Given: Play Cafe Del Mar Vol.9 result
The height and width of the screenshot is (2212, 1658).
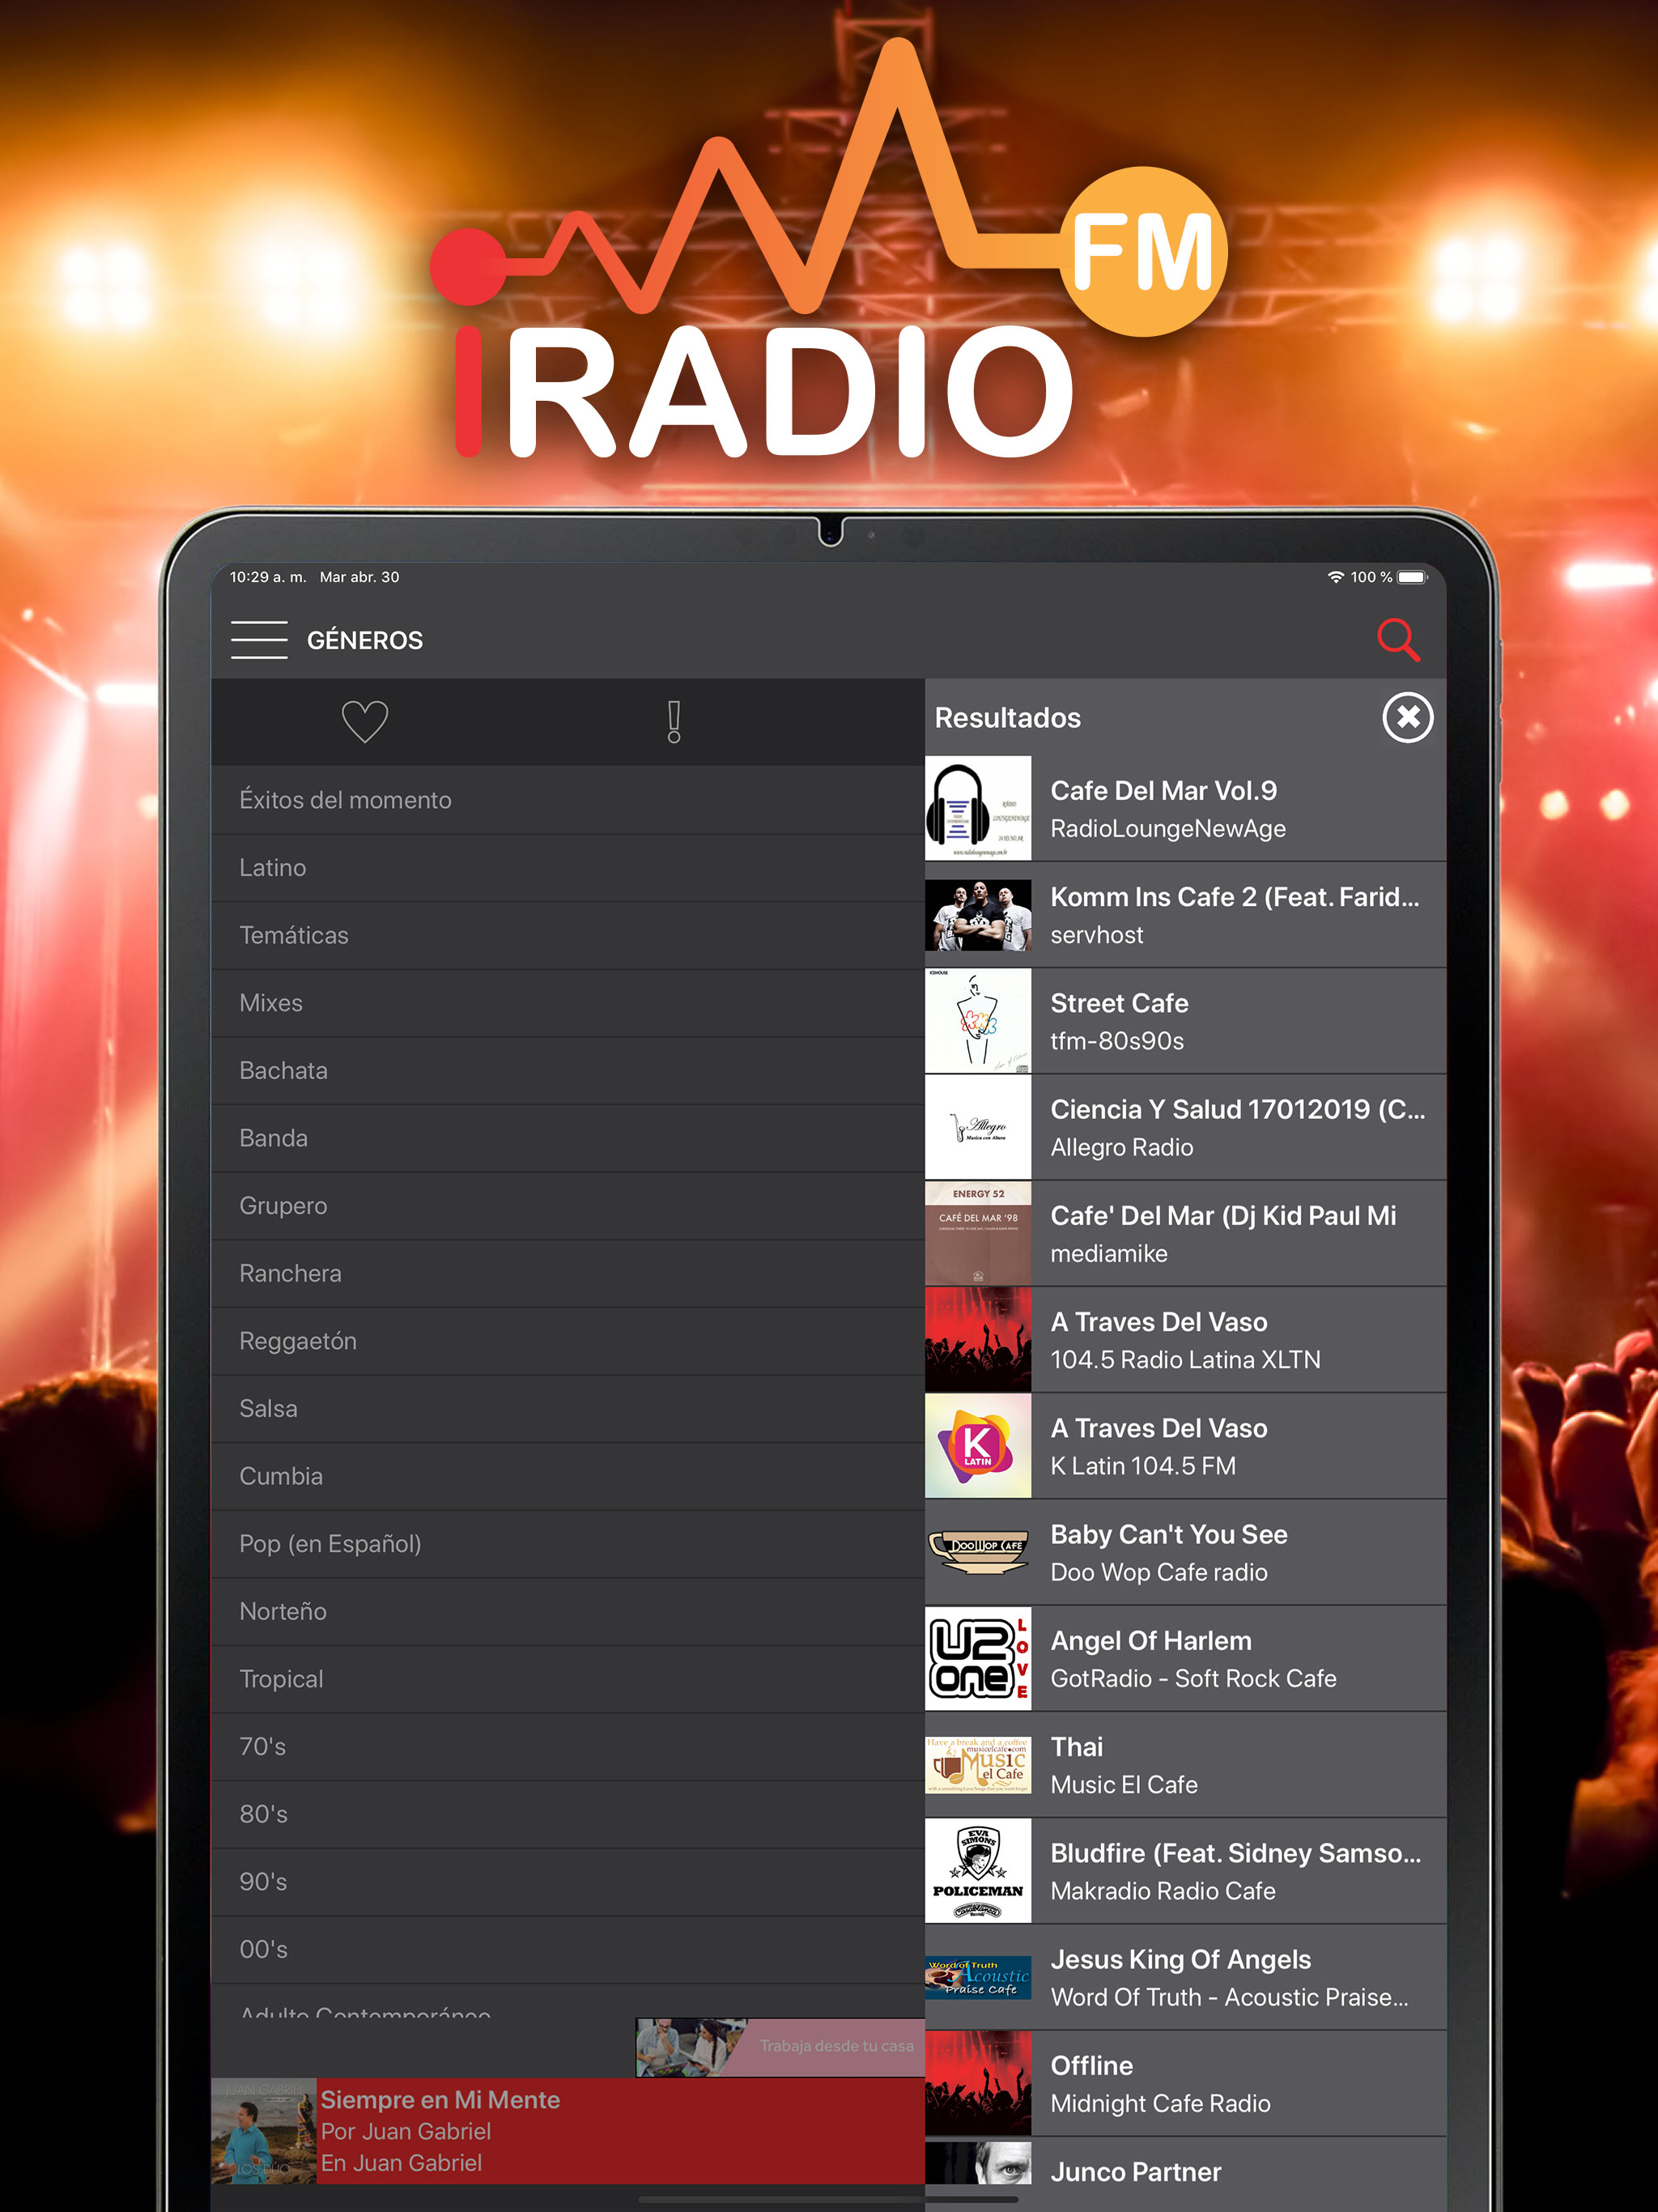Looking at the screenshot, I should coord(1185,809).
